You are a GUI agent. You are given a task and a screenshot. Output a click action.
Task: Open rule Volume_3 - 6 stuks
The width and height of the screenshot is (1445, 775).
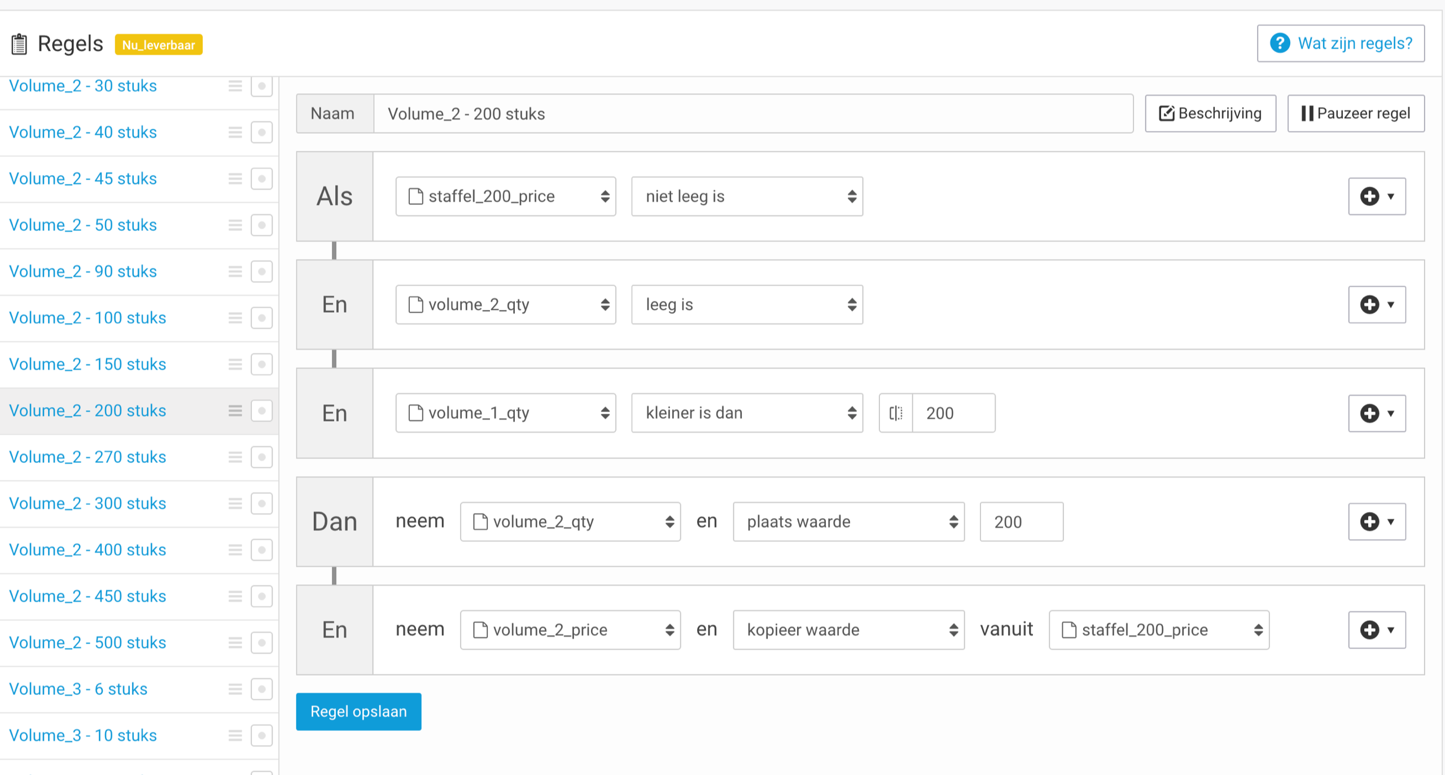pyautogui.click(x=78, y=689)
